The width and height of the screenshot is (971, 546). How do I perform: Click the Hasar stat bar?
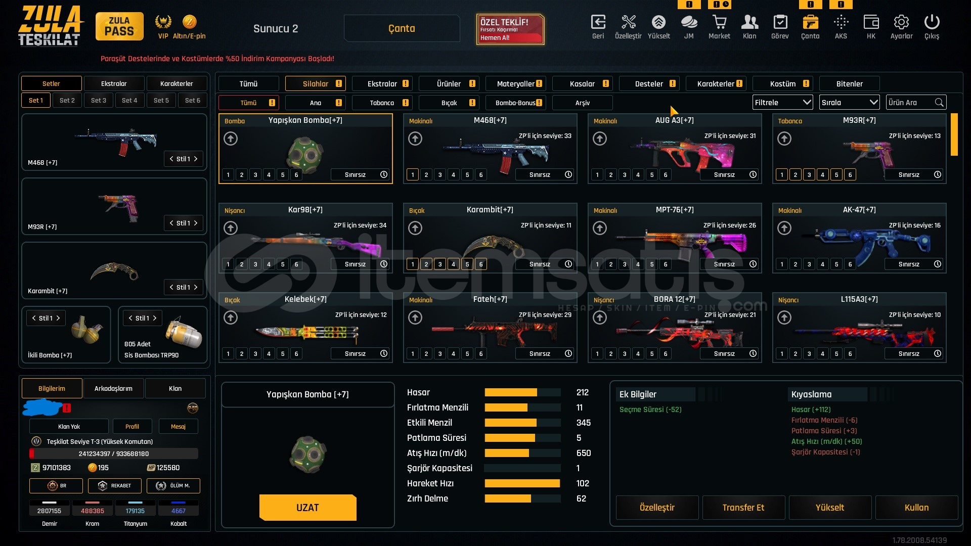(x=522, y=392)
